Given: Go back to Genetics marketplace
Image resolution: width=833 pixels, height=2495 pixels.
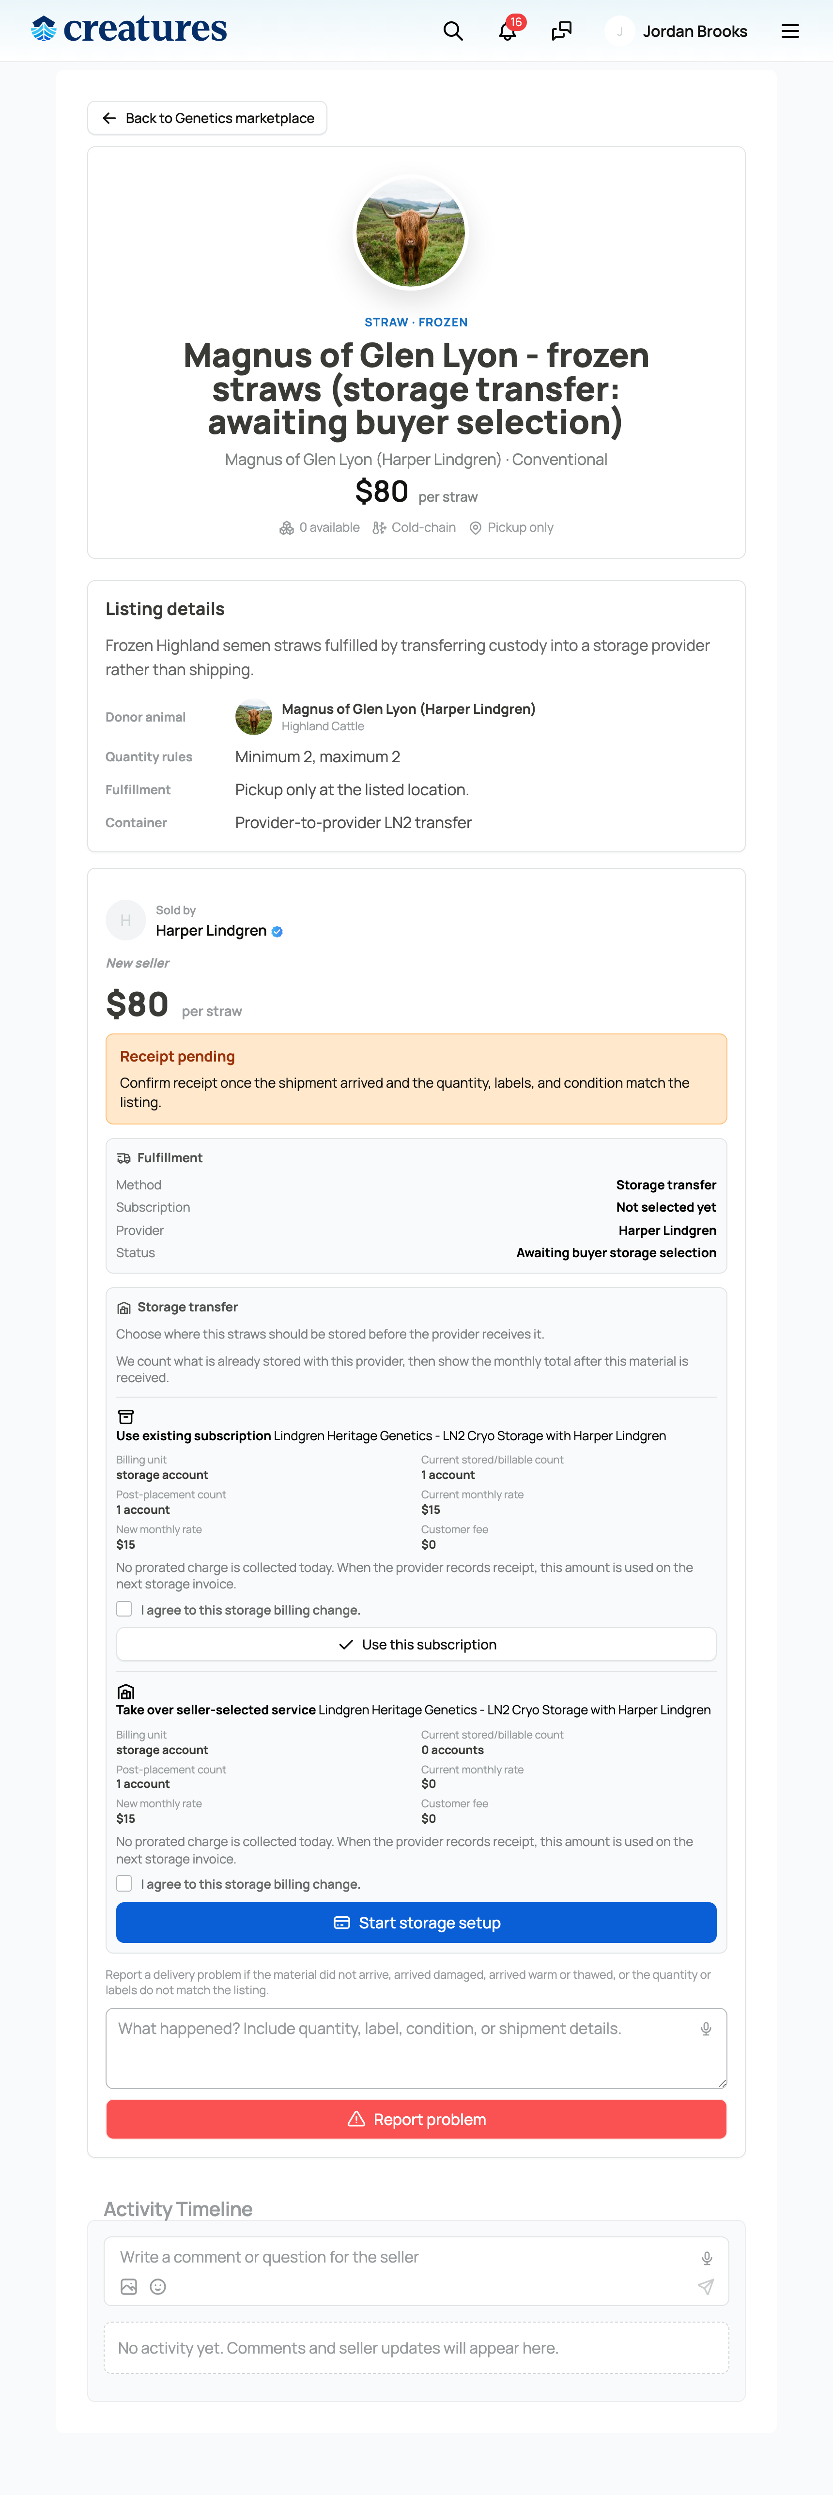Looking at the screenshot, I should coord(207,118).
